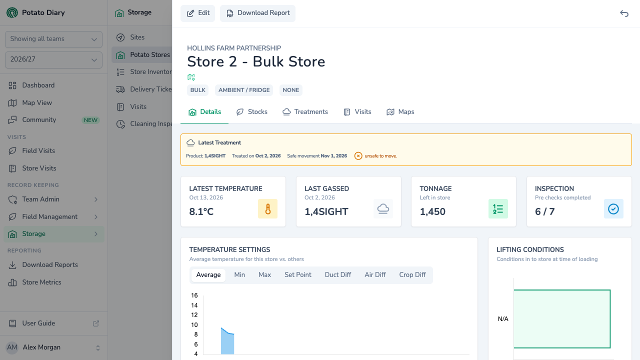This screenshot has width=640, height=360.
Task: Click the NONE tag
Action: [x=291, y=90]
